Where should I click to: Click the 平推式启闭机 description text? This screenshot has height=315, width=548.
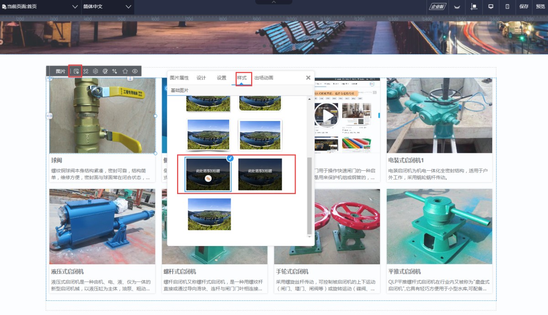(x=438, y=285)
